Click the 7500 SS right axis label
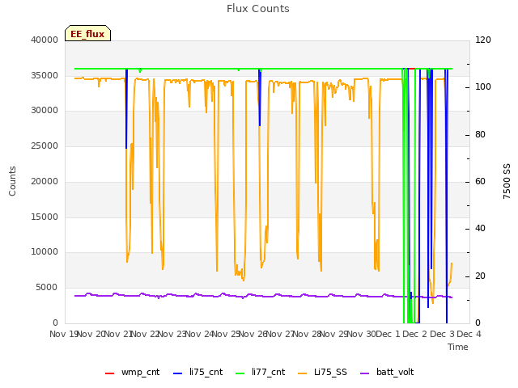Image resolution: width=518 pixels, height=388 pixels. coord(507,181)
